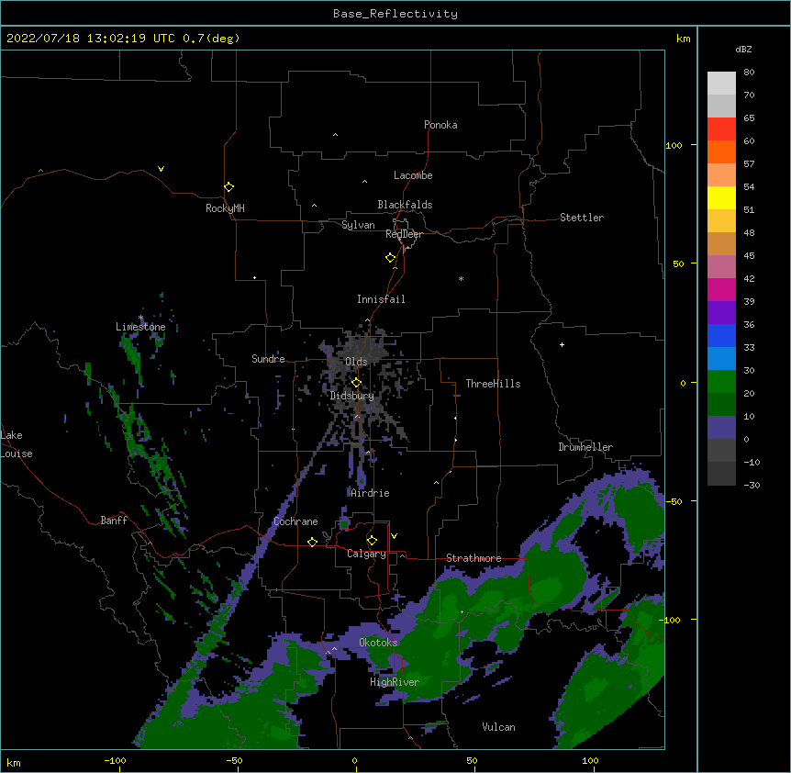
Task: Click the Ponoka city label
Action: 440,125
